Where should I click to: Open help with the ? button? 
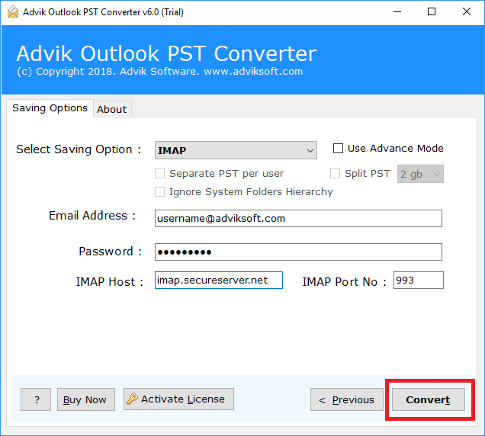click(36, 399)
